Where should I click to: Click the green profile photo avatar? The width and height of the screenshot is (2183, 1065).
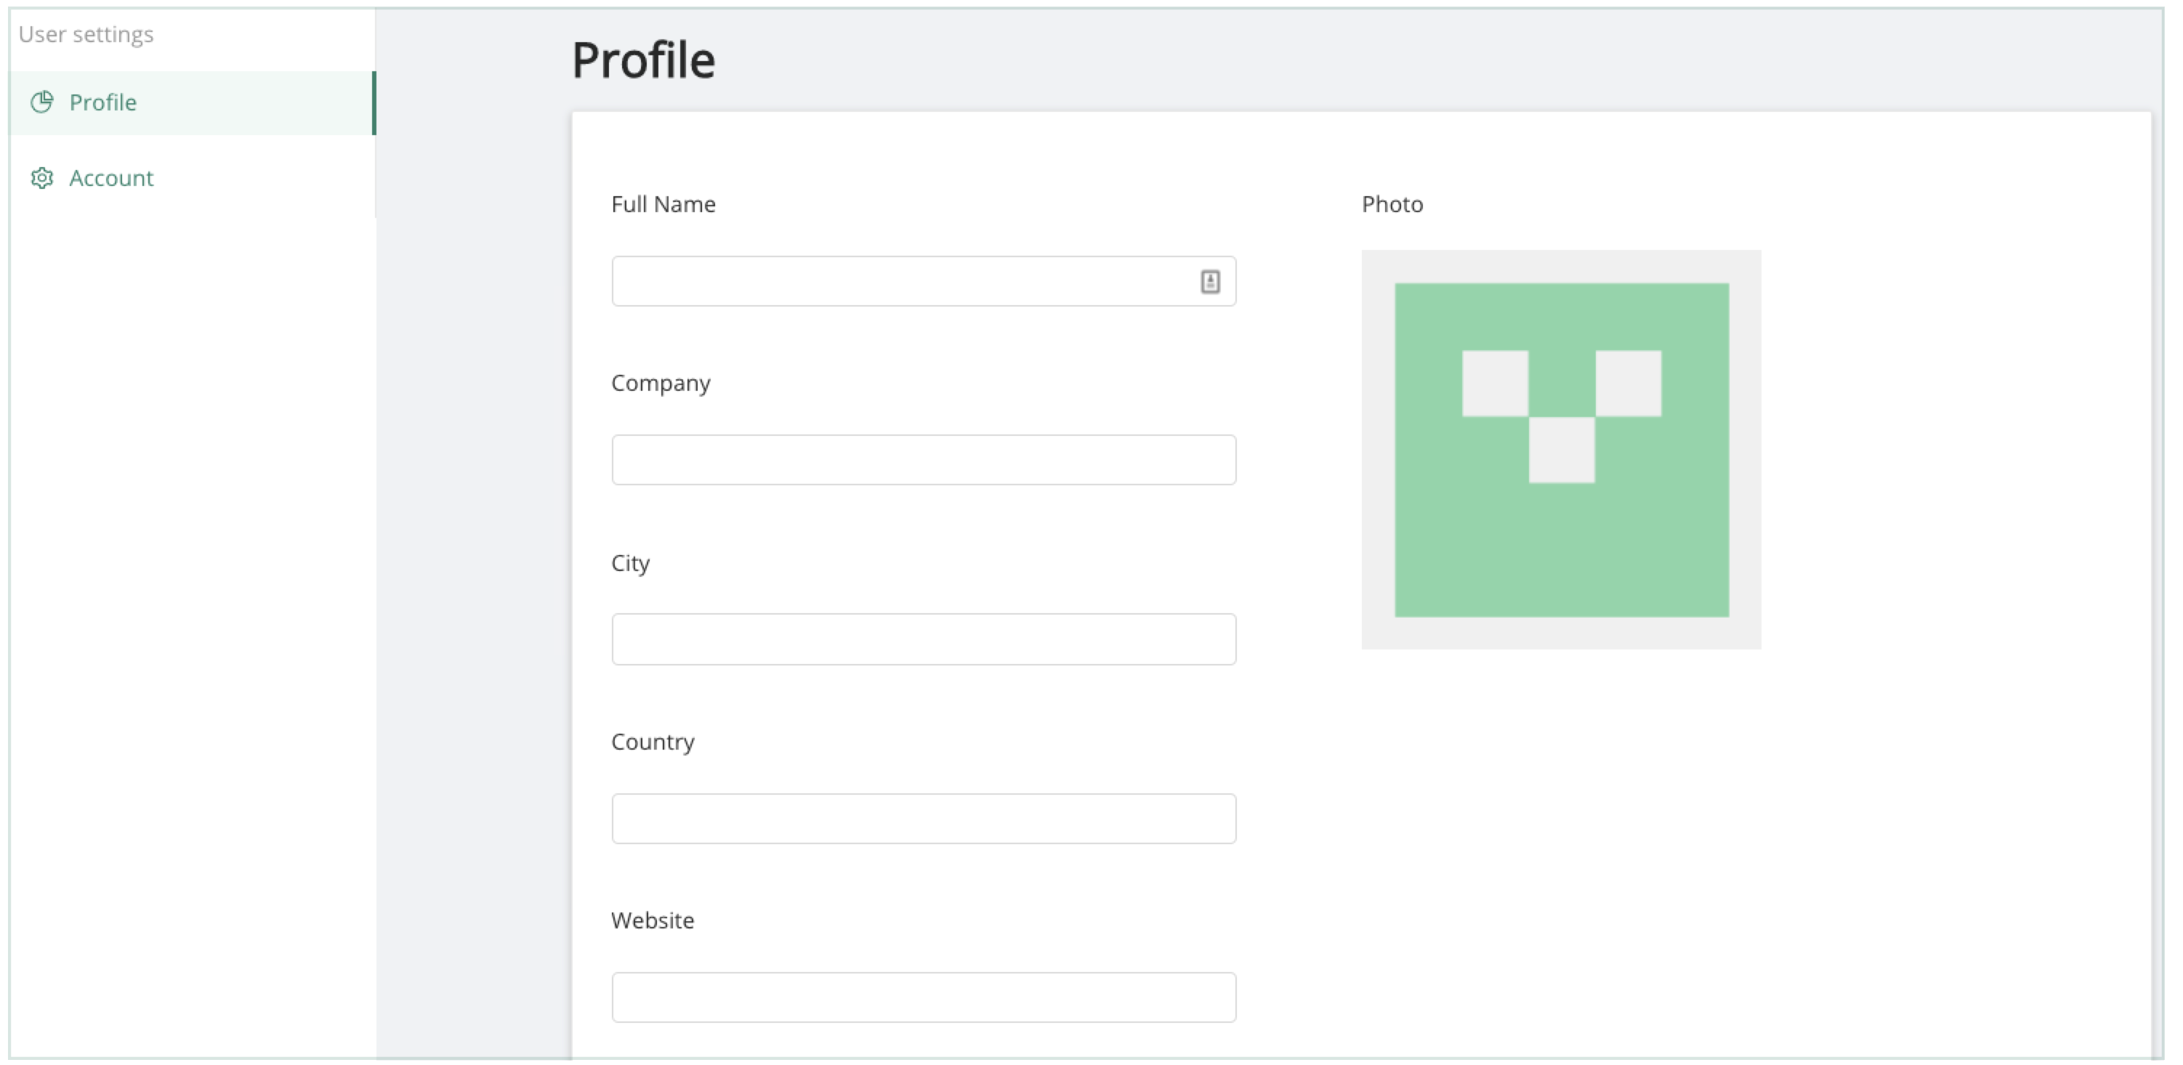pyautogui.click(x=1561, y=542)
